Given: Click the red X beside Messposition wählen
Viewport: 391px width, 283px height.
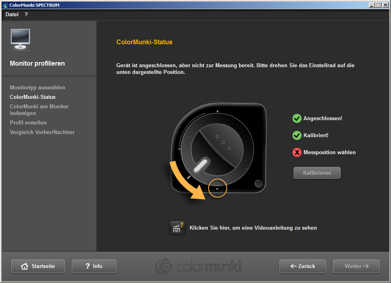Looking at the screenshot, I should click(297, 152).
